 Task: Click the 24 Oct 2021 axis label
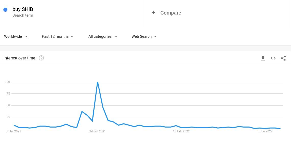click(x=97, y=131)
